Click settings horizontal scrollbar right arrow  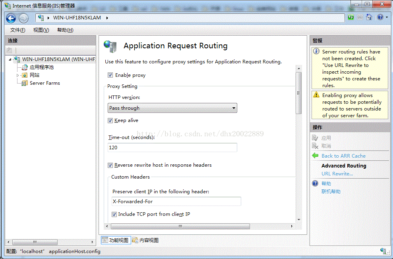click(292, 226)
